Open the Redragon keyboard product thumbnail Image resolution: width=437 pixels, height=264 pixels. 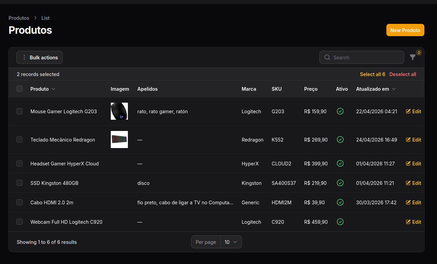point(119,140)
